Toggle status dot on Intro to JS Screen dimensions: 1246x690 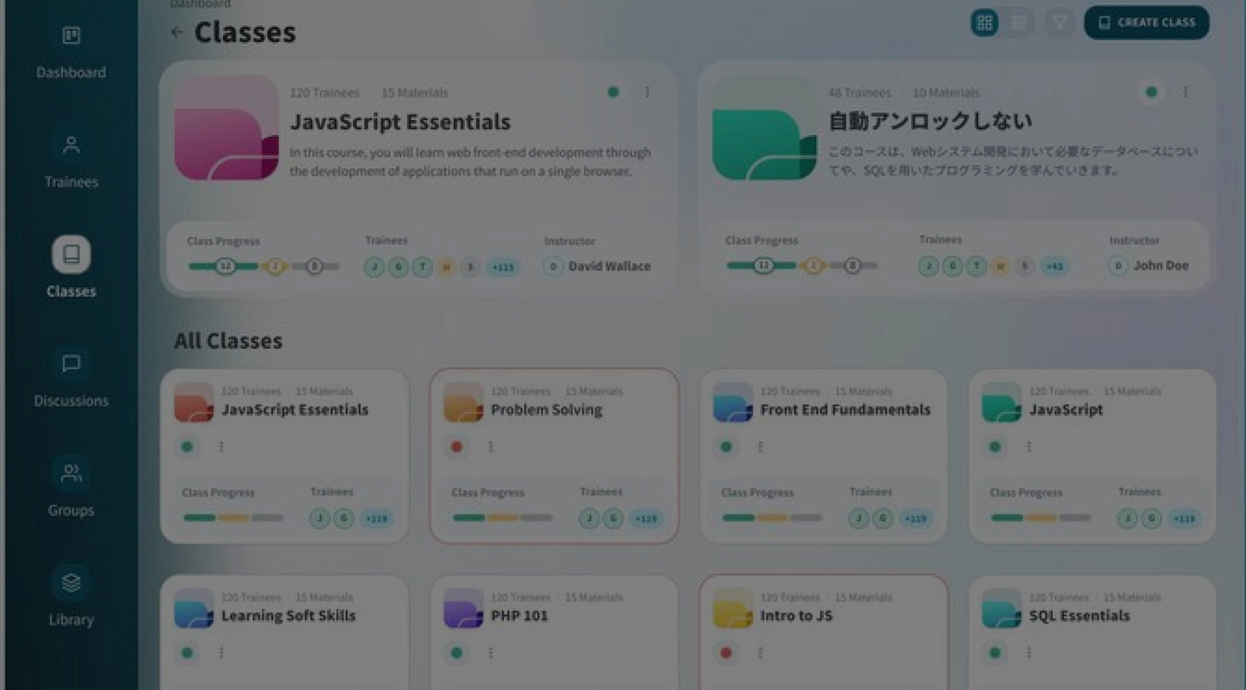pos(726,653)
